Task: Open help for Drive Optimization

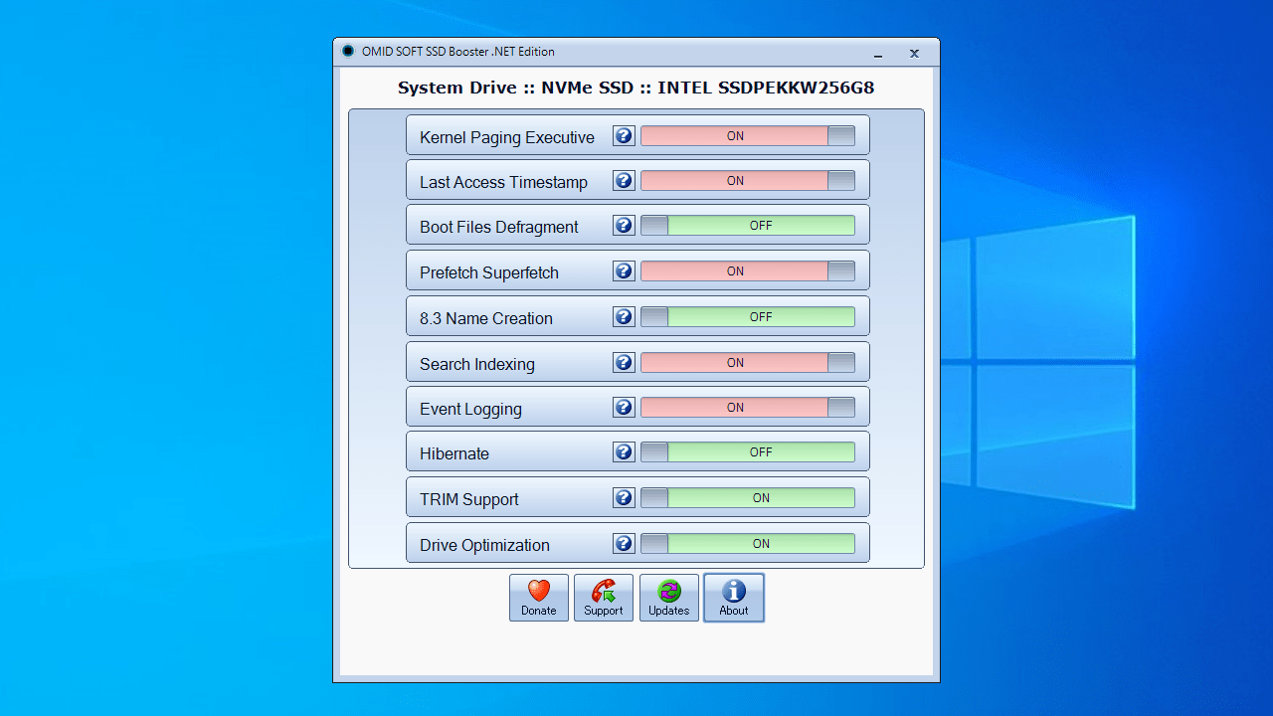Action: (x=624, y=544)
